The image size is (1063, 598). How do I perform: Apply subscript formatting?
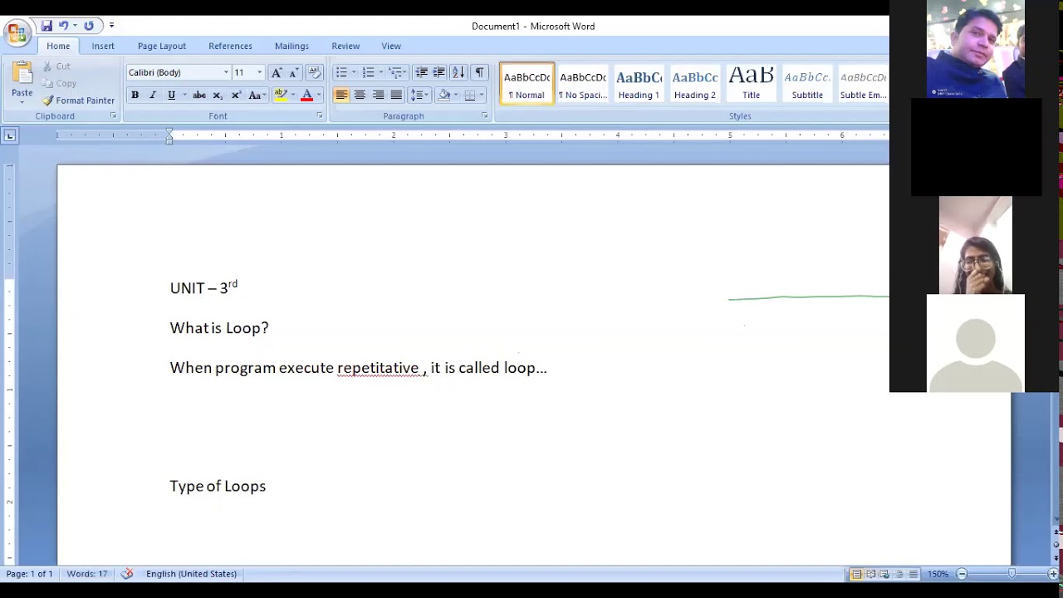click(x=218, y=96)
